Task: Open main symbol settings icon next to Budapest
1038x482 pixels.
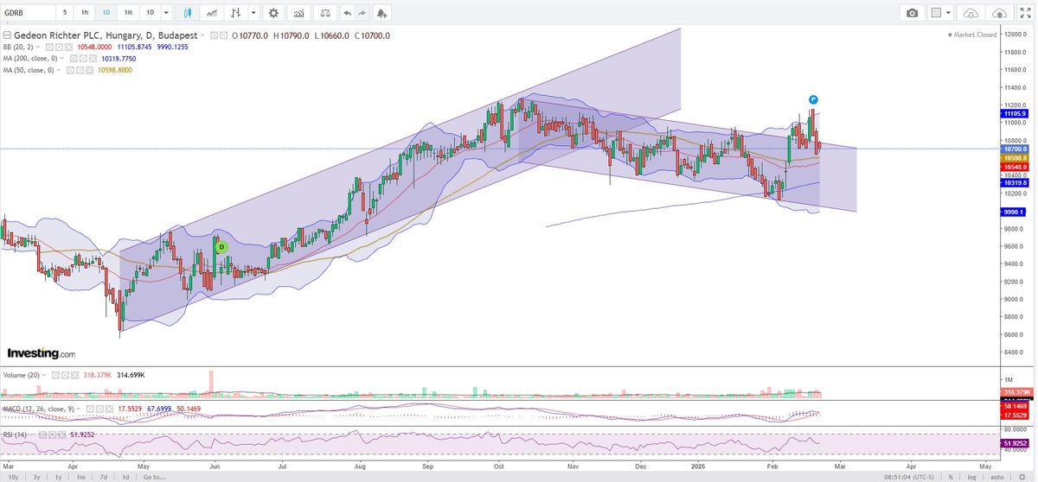Action: click(224, 35)
